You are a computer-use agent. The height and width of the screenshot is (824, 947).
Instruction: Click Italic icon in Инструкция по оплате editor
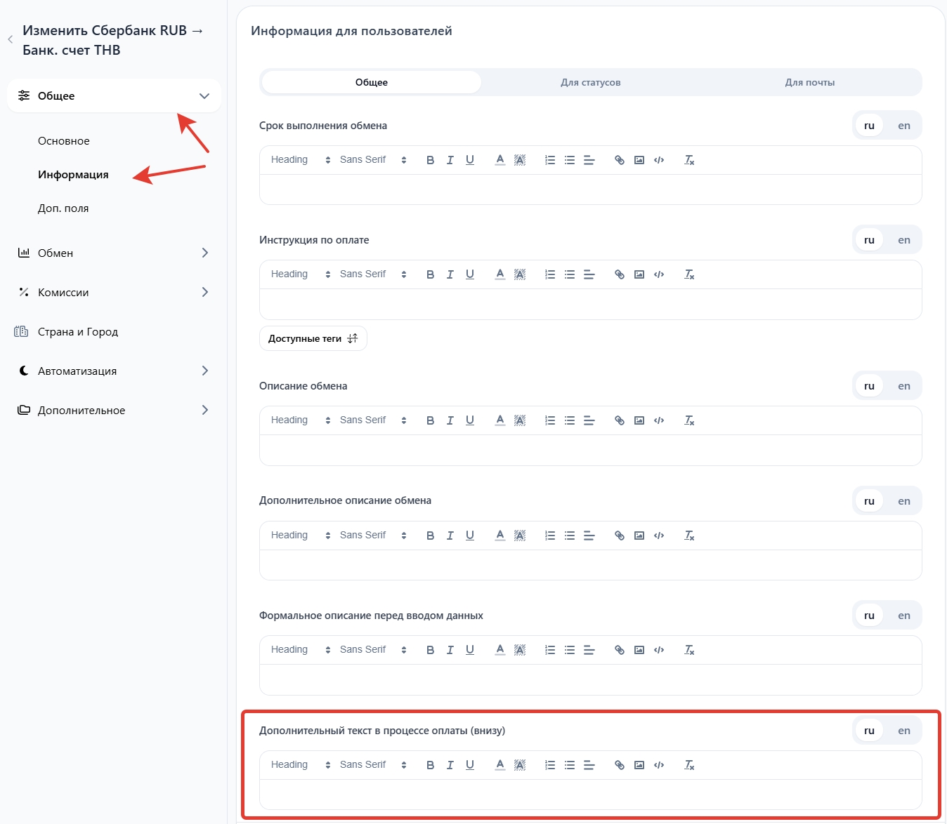450,274
